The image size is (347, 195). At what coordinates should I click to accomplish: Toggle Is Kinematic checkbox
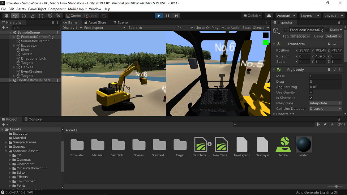[x=311, y=98]
